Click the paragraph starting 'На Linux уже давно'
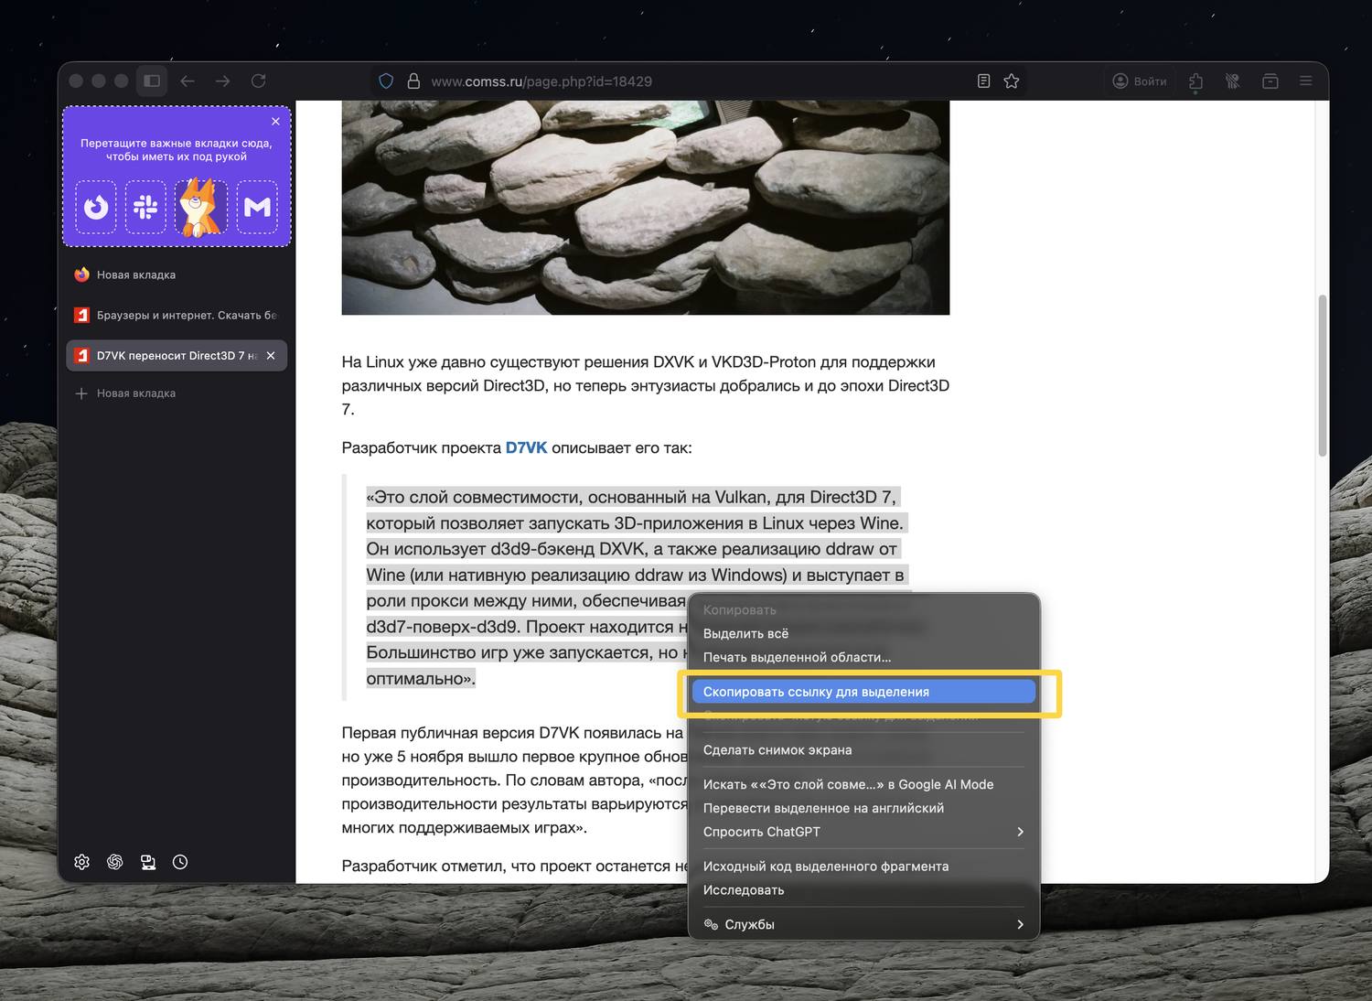The image size is (1372, 1001). point(646,385)
